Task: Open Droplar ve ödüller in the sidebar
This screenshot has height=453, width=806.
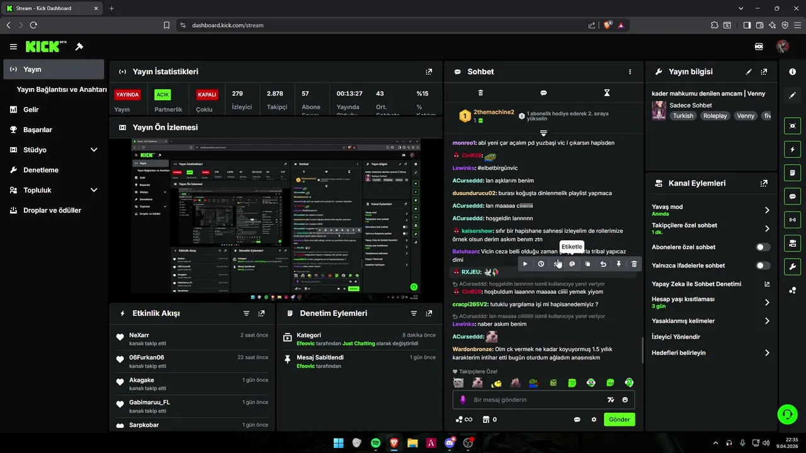Action: point(54,210)
